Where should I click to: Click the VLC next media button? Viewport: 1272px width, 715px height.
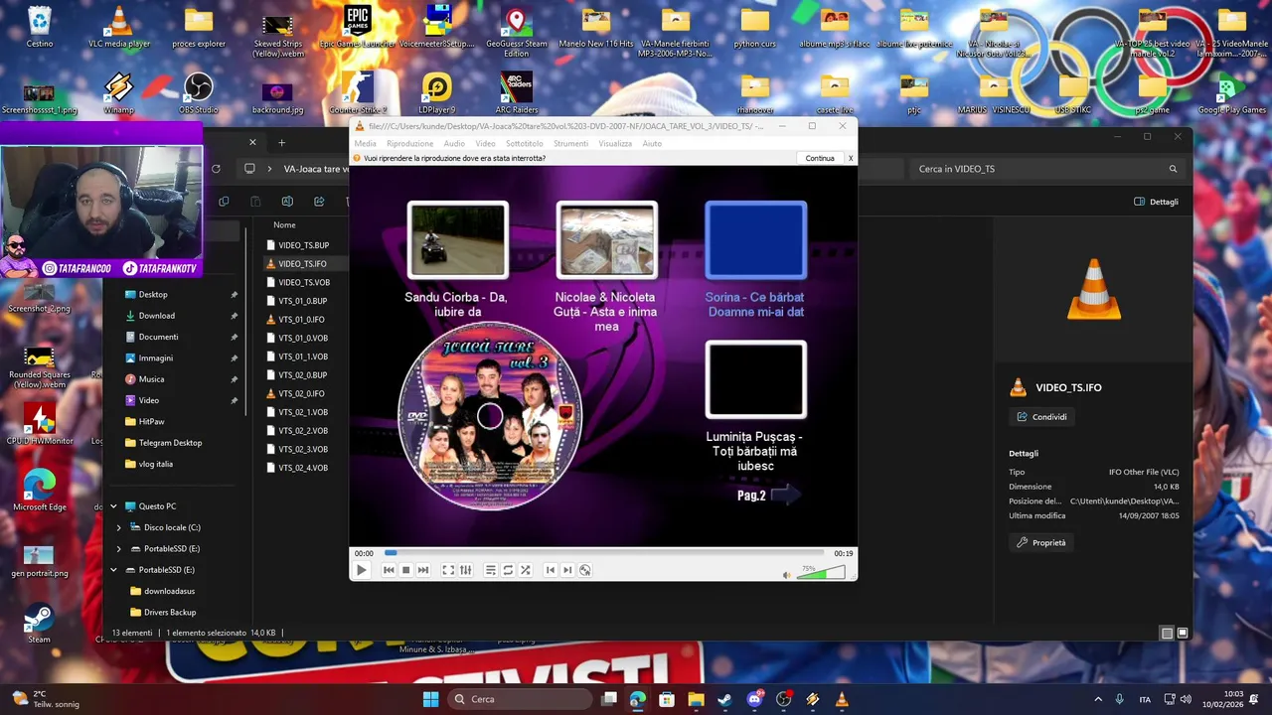422,570
